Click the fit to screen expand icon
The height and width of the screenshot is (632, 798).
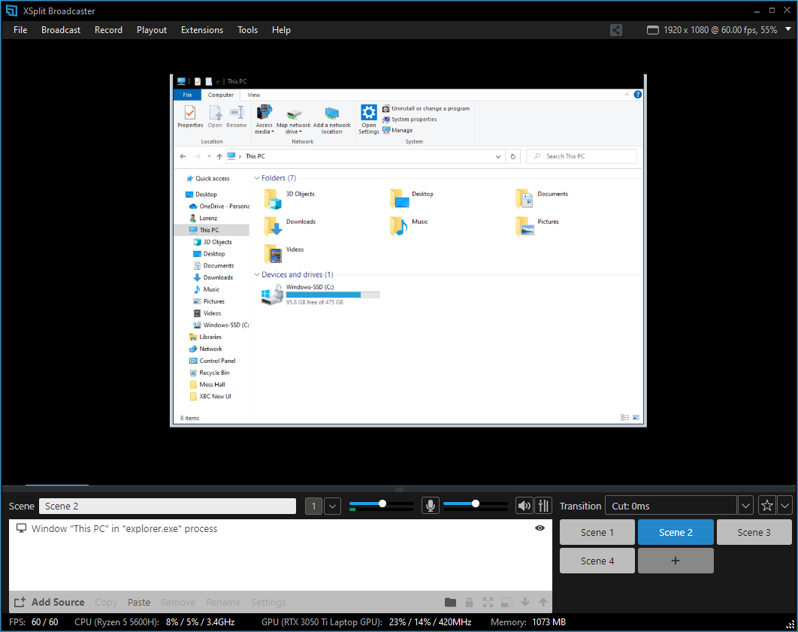tap(488, 603)
